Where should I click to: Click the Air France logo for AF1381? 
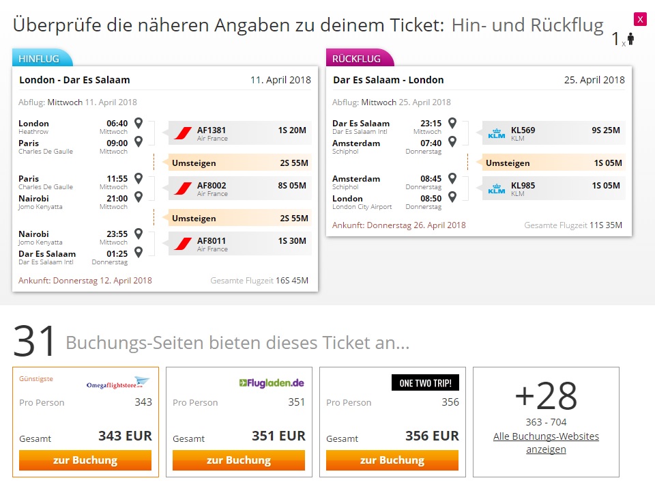pos(183,133)
